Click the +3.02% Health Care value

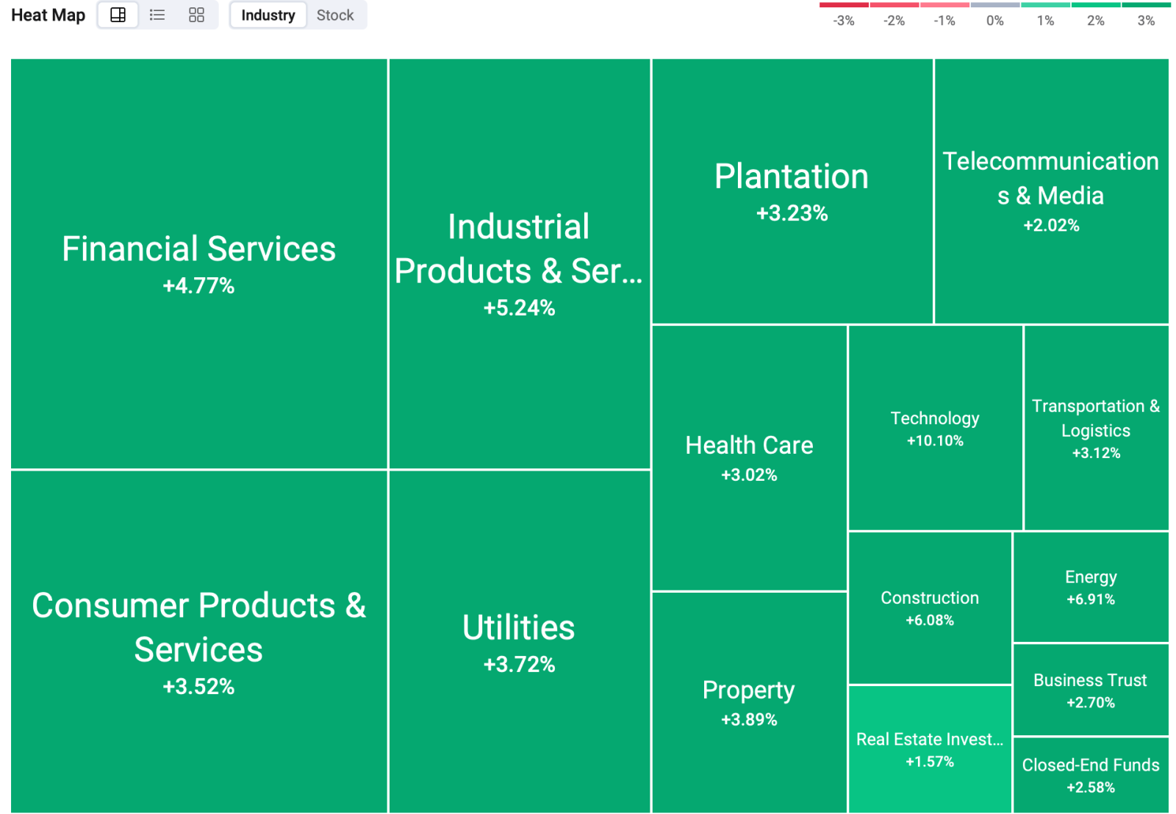click(749, 474)
